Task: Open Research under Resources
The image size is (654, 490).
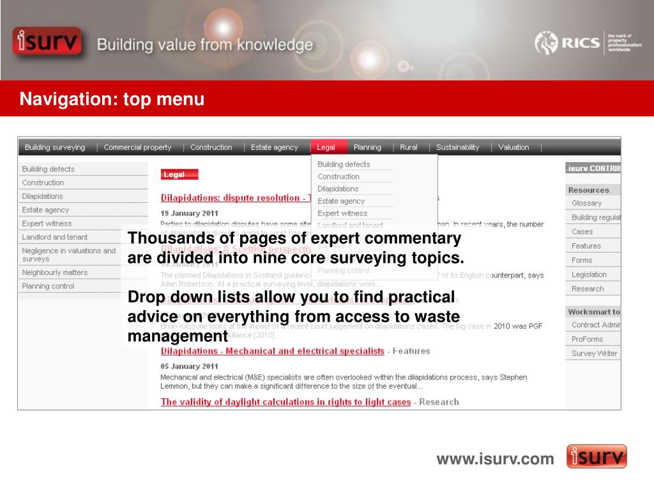Action: click(x=593, y=288)
